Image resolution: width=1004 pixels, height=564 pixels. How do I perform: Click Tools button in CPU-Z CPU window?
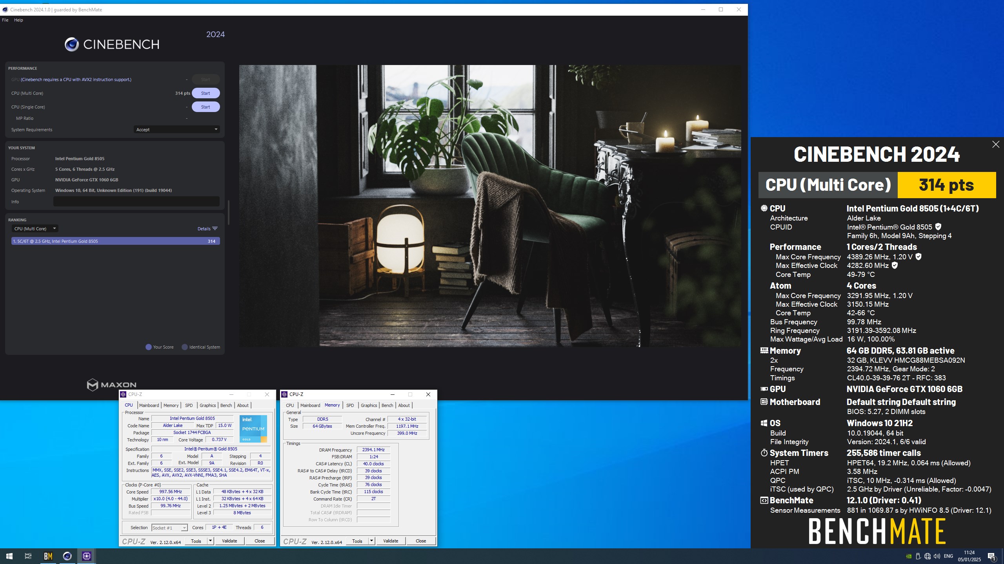click(196, 541)
